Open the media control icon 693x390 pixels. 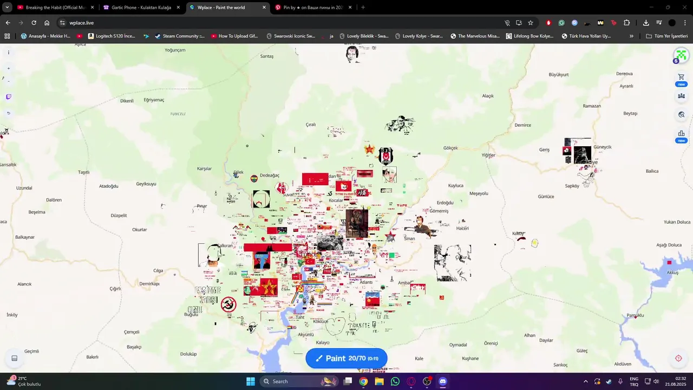659,23
